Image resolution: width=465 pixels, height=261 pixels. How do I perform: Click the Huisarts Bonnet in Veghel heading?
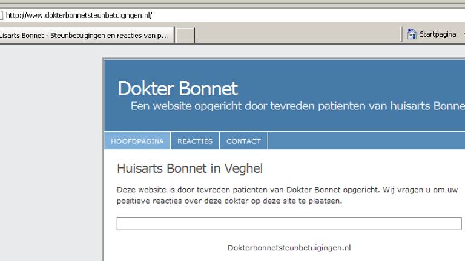(190, 169)
